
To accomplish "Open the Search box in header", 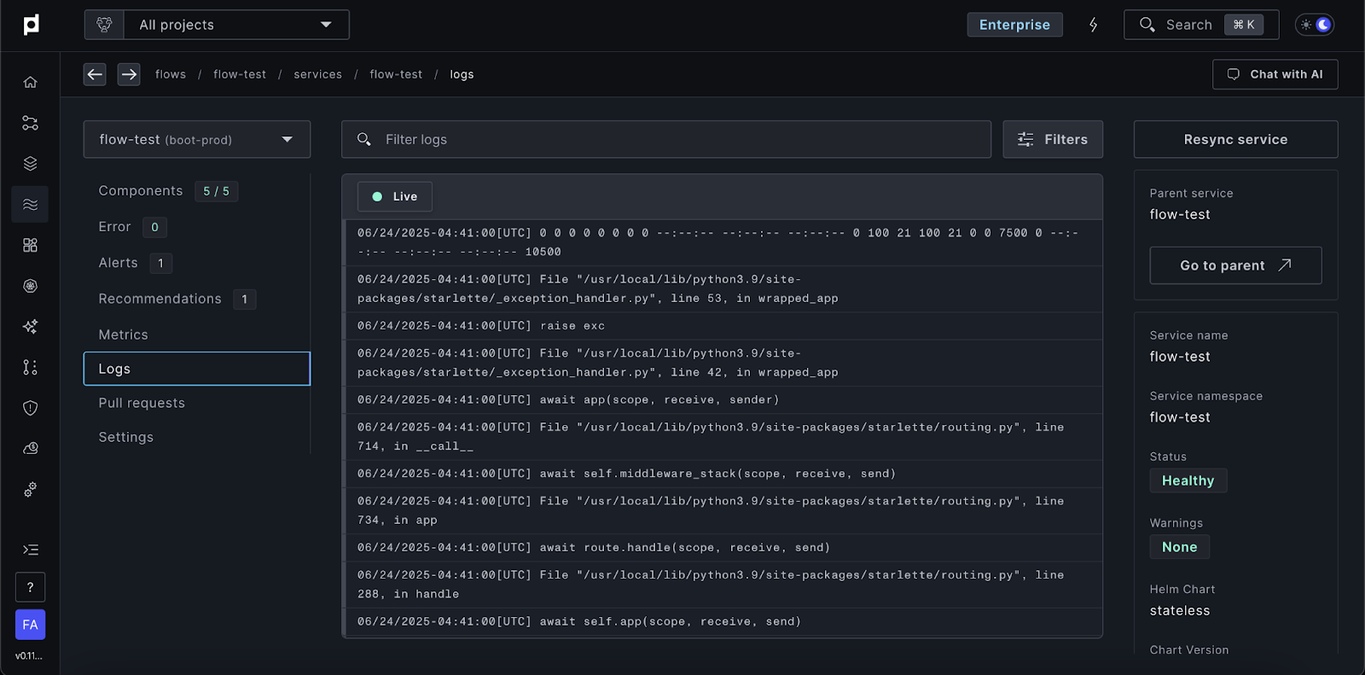I will (x=1201, y=25).
